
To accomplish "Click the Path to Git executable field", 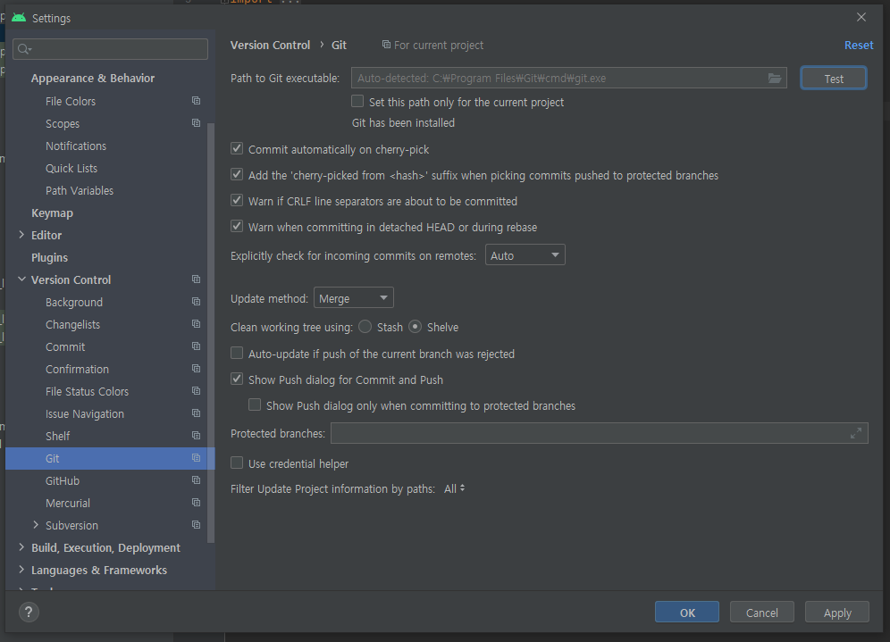I will [568, 79].
